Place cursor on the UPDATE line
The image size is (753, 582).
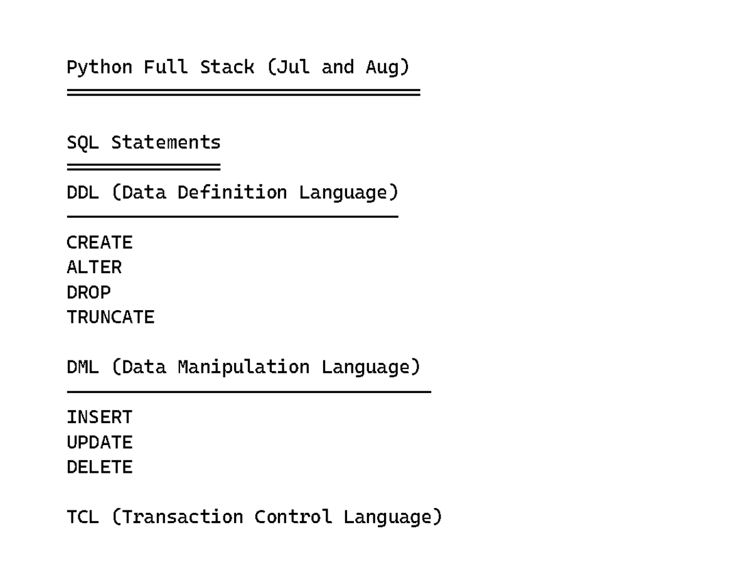pyautogui.click(x=100, y=442)
